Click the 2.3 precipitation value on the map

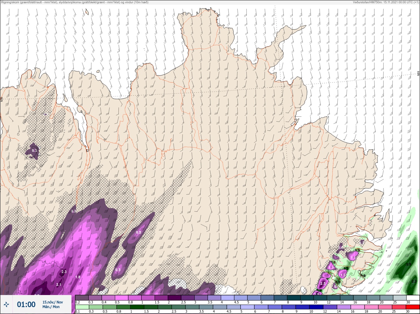pyautogui.click(x=64, y=272)
